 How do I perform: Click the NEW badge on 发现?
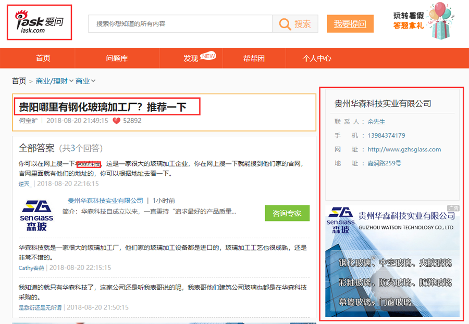point(208,56)
